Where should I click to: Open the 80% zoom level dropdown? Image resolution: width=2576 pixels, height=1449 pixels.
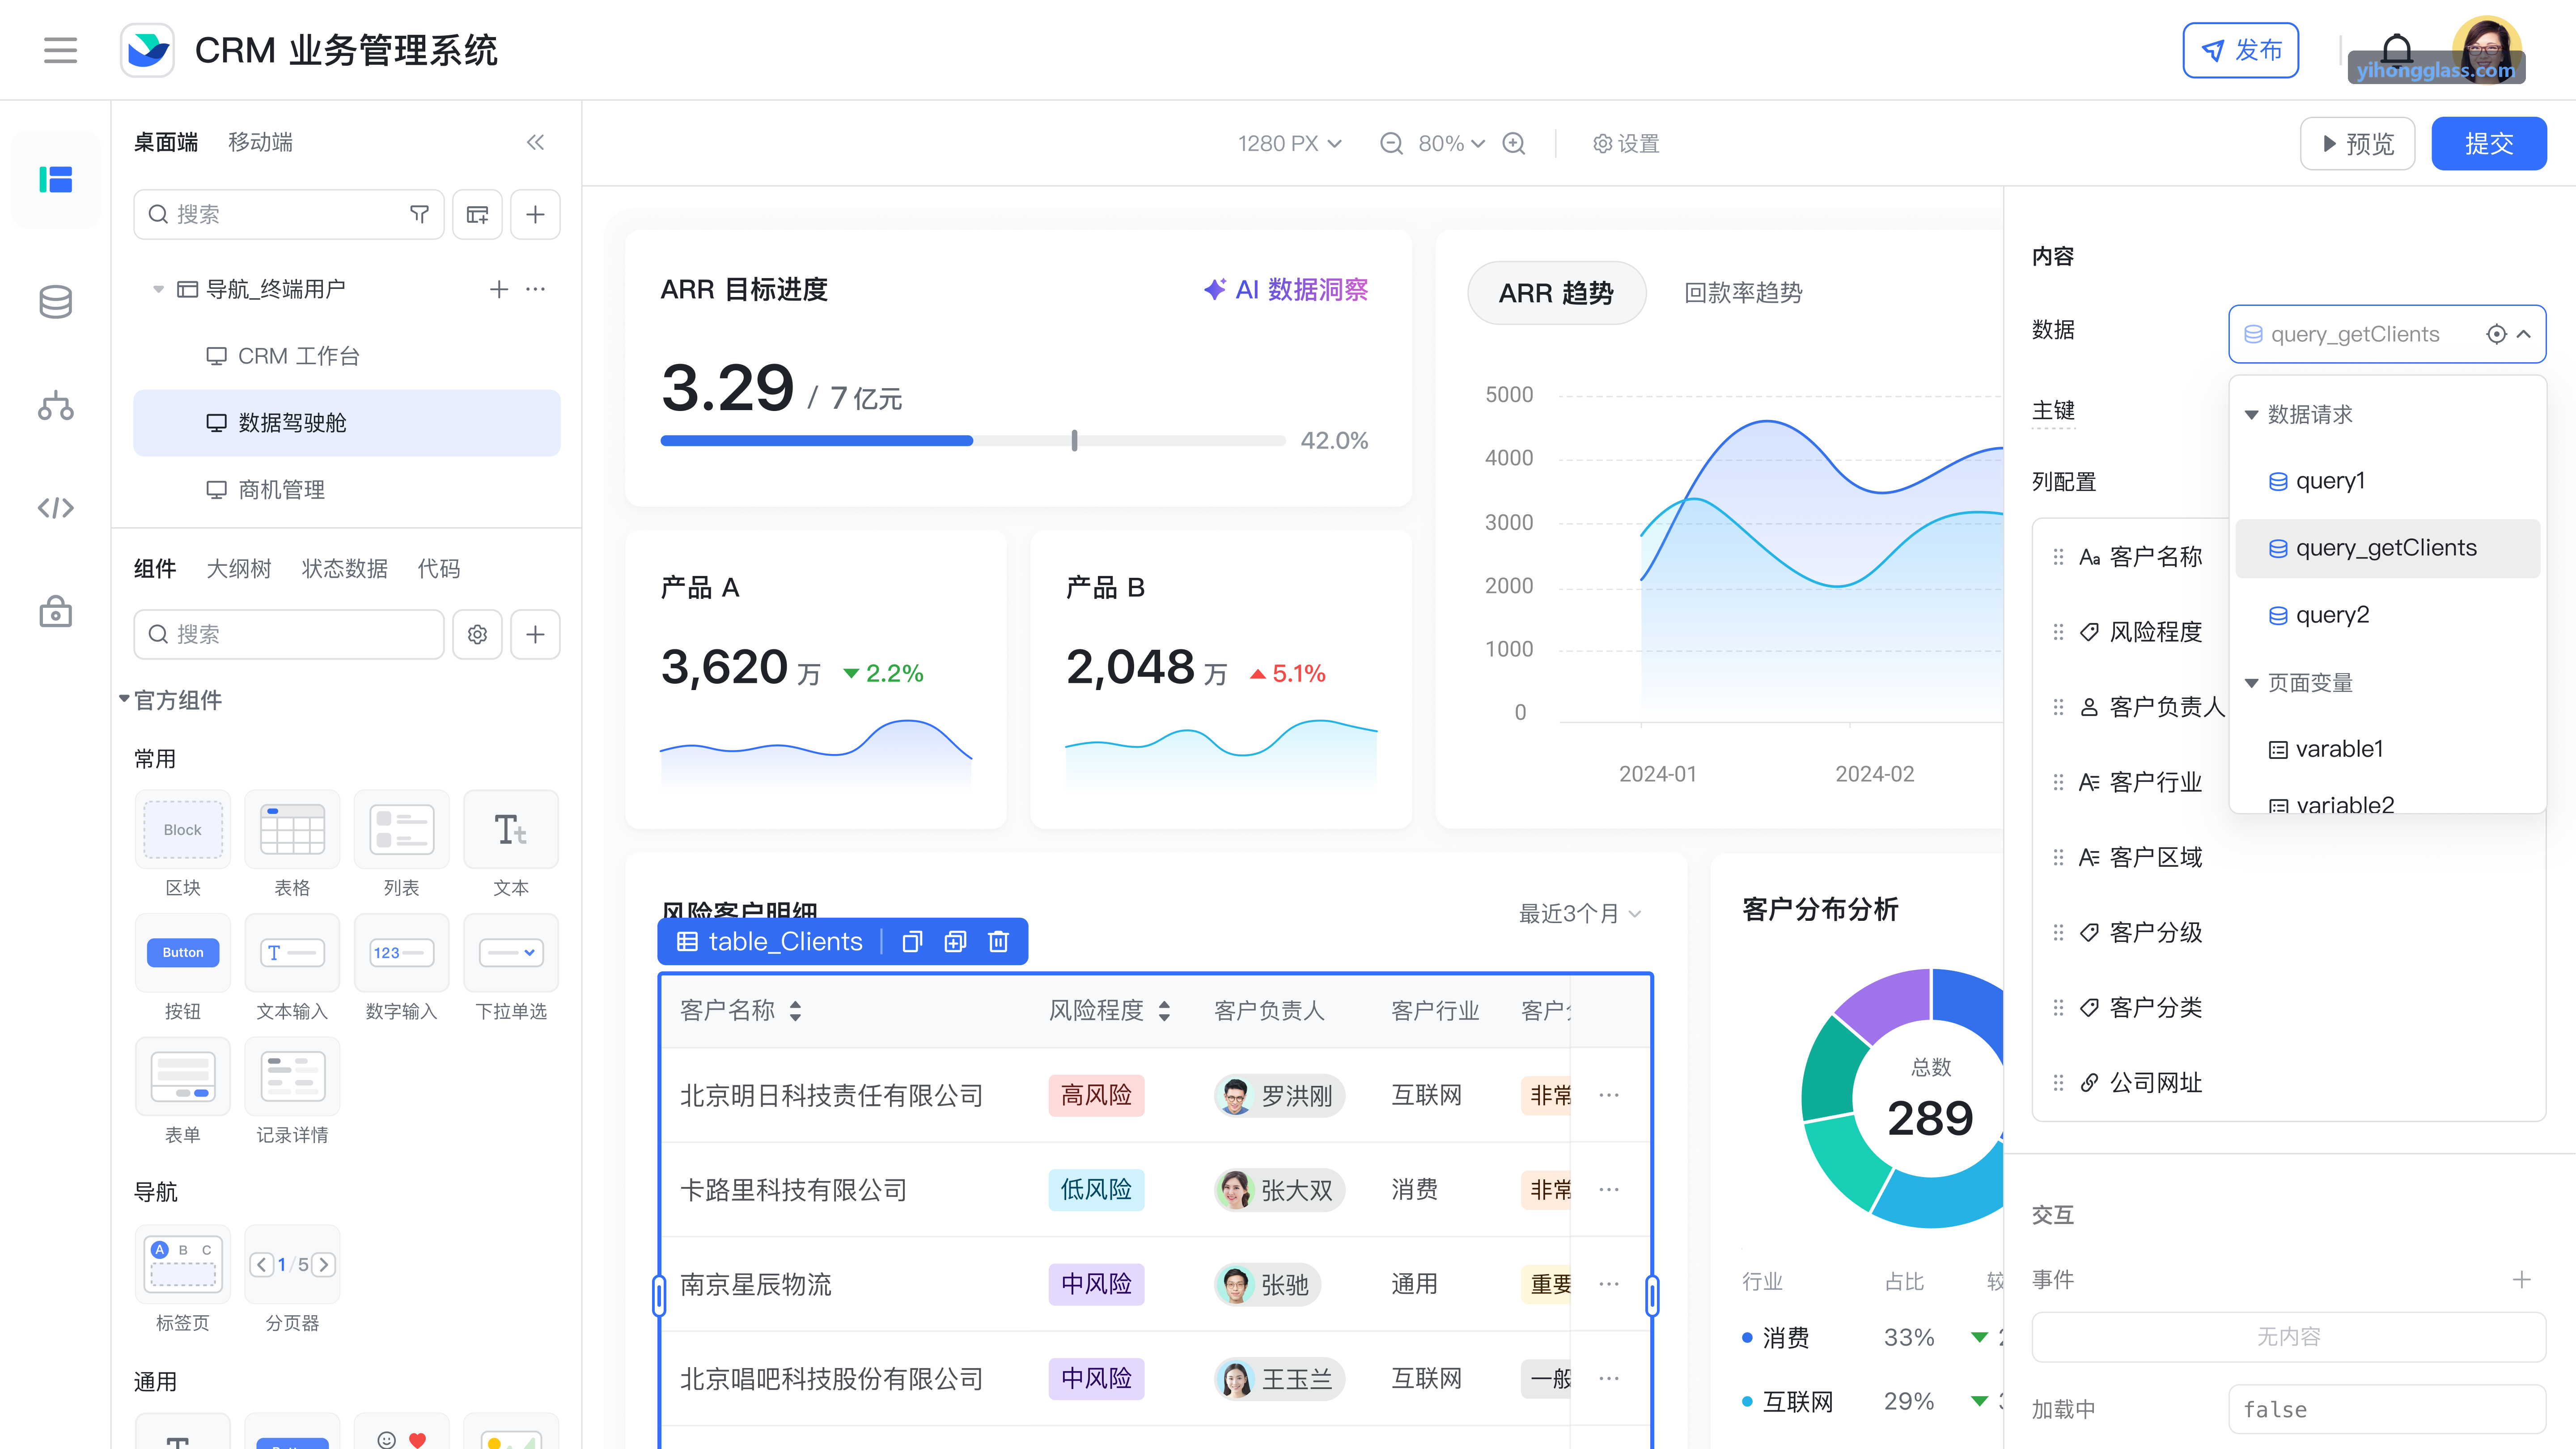[1452, 143]
